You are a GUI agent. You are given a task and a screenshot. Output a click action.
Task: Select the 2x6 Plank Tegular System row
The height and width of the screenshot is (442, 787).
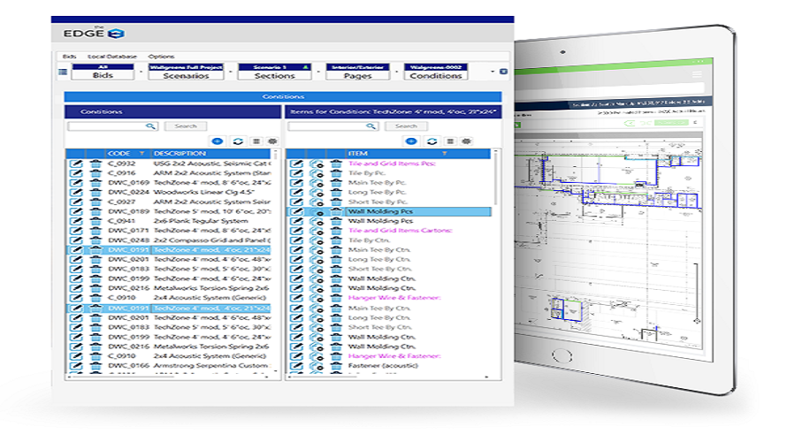[x=169, y=221]
